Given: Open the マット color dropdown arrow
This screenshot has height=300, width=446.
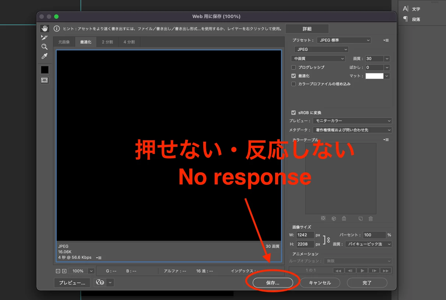Looking at the screenshot, I should [x=387, y=76].
